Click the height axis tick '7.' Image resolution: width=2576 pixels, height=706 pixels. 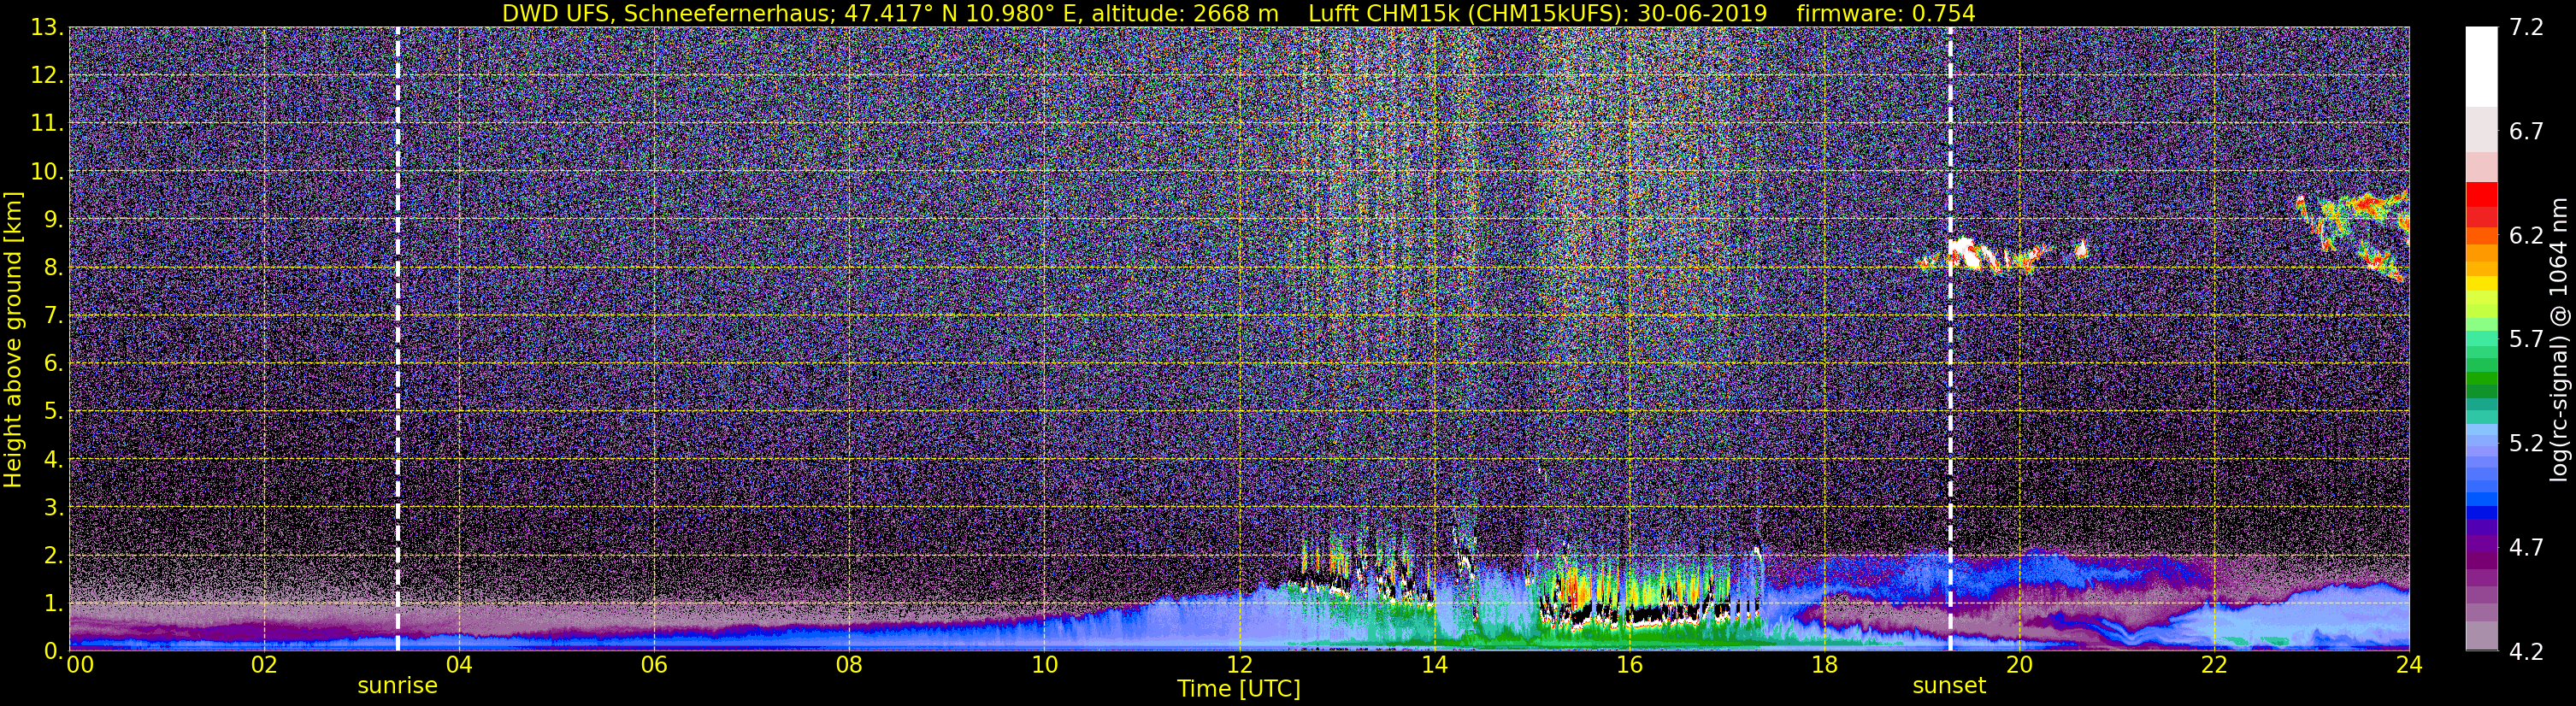coord(53,316)
